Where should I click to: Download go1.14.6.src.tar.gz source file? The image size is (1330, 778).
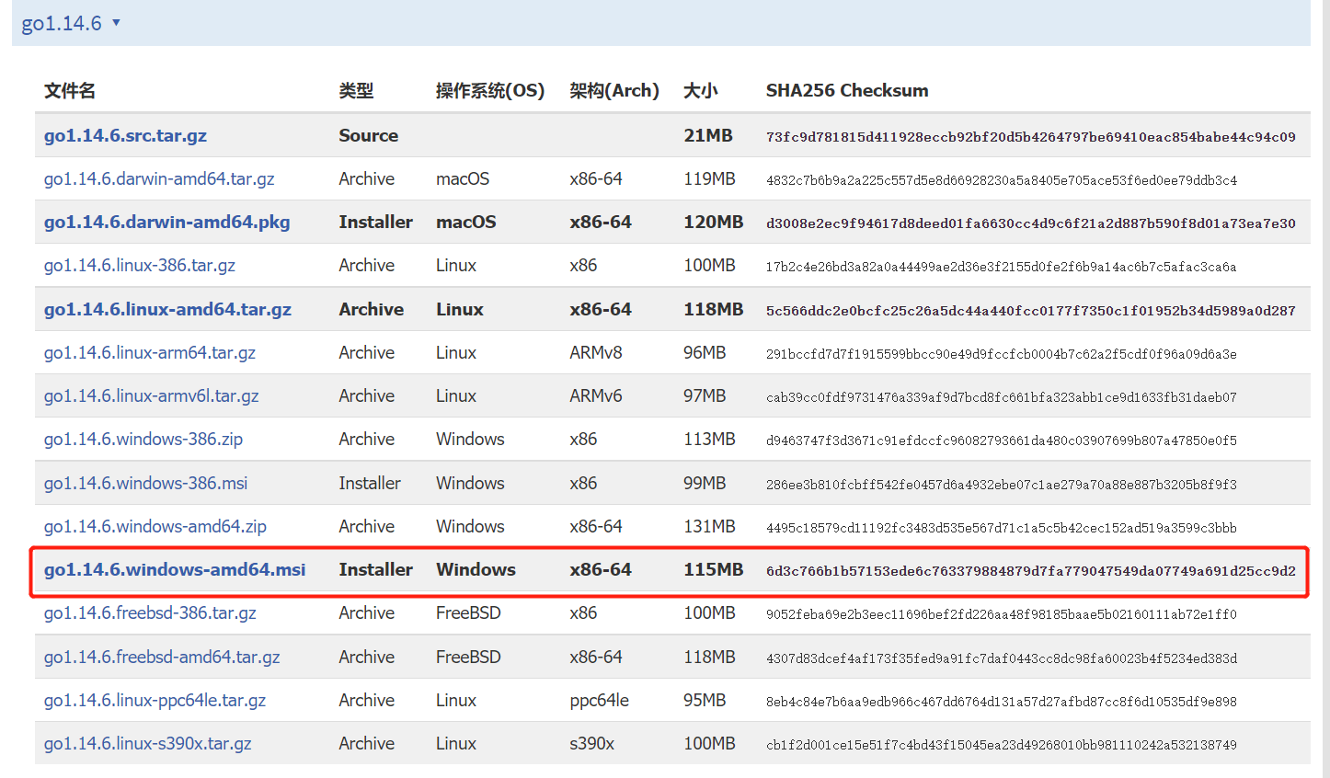[x=125, y=135]
